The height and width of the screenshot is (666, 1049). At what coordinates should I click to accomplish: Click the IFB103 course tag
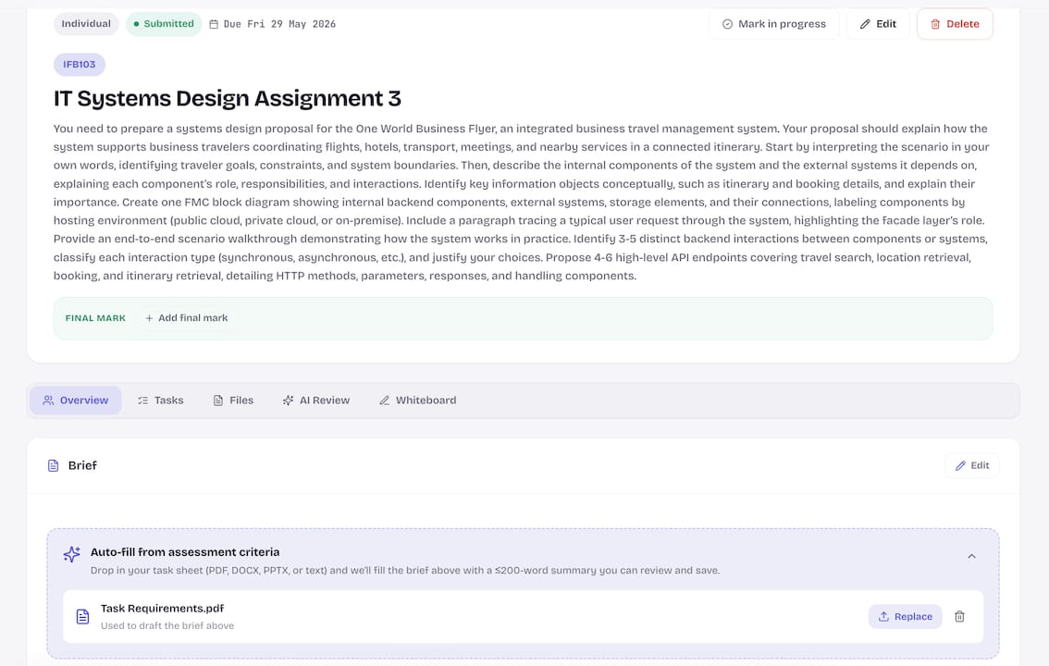point(80,64)
